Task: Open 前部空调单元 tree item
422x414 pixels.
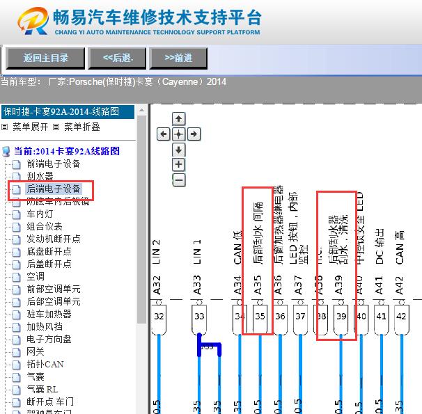Action: coord(54,289)
